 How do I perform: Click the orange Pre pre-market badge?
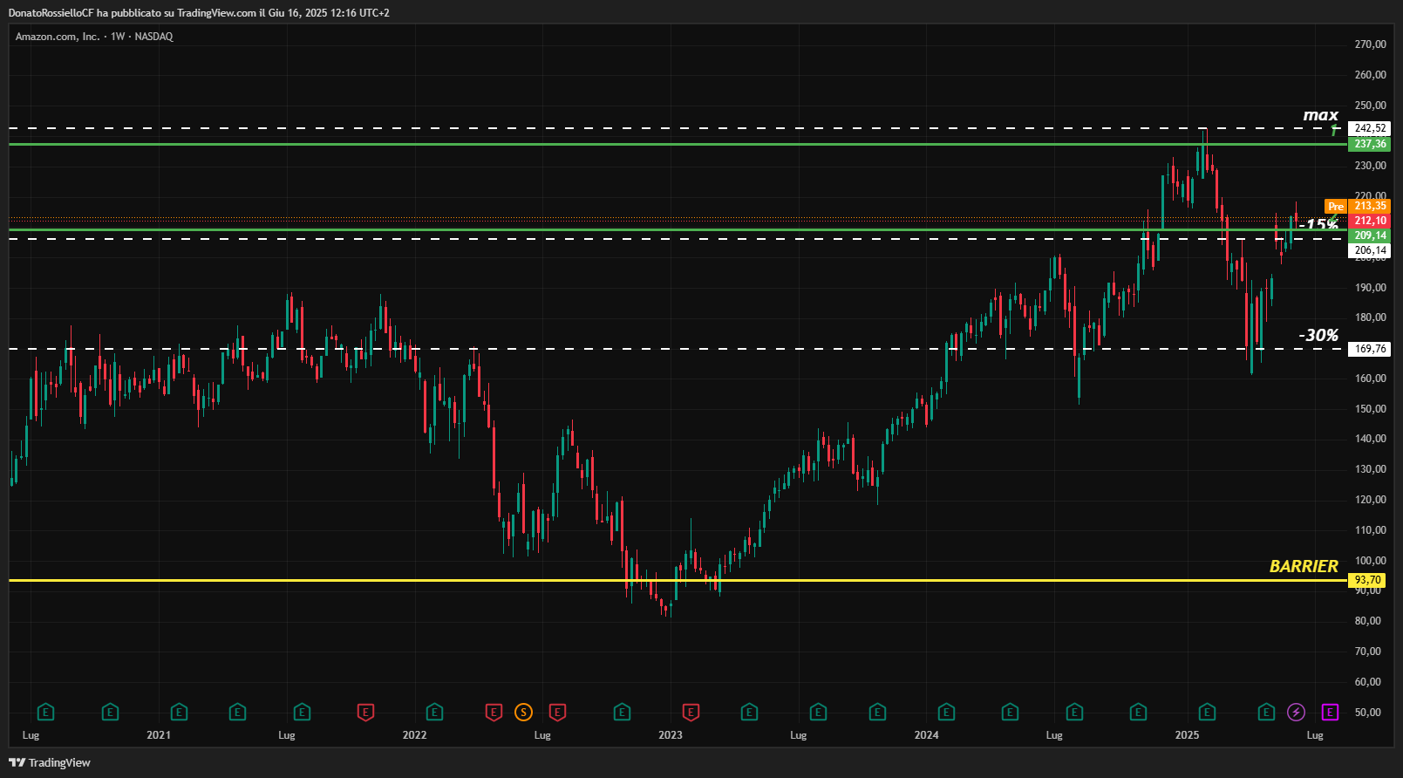(1336, 207)
